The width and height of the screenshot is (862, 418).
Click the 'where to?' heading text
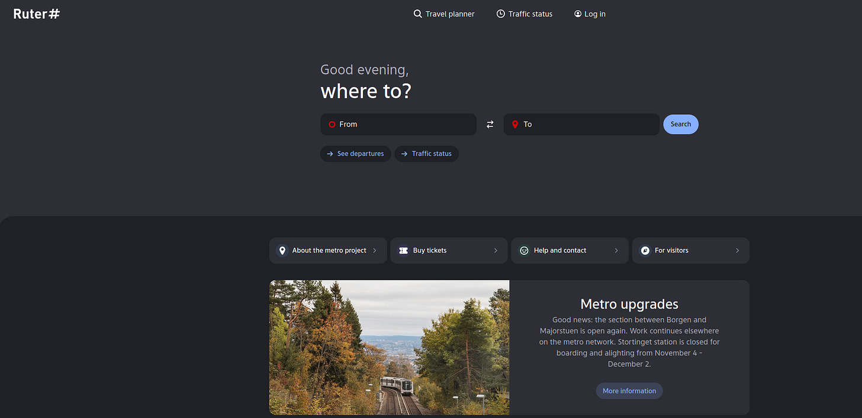click(x=366, y=91)
